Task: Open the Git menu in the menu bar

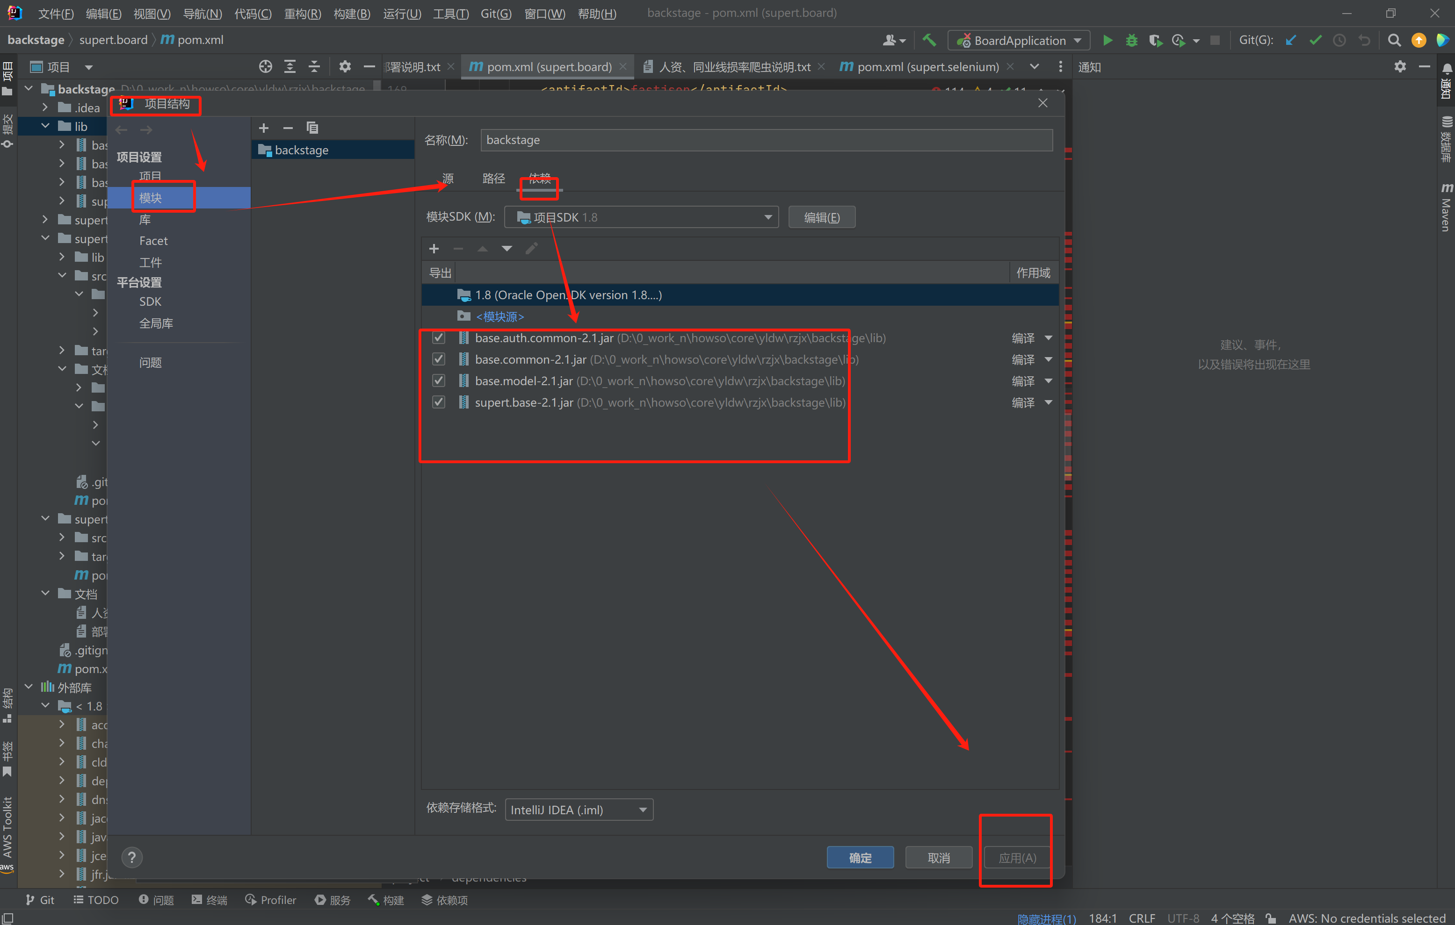Action: (496, 13)
